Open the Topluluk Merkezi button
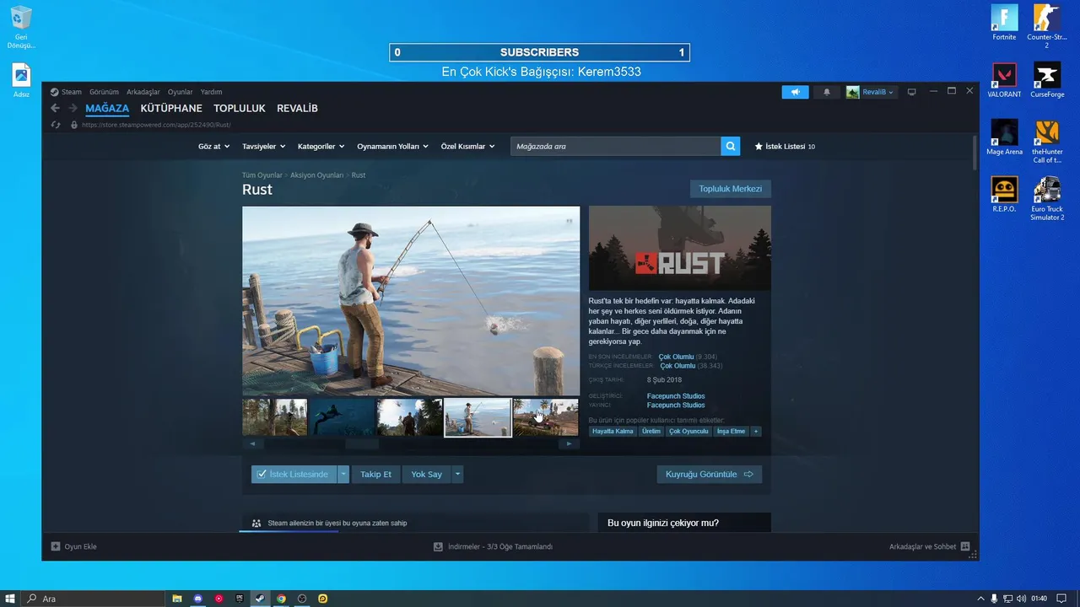1080x607 pixels. (731, 189)
